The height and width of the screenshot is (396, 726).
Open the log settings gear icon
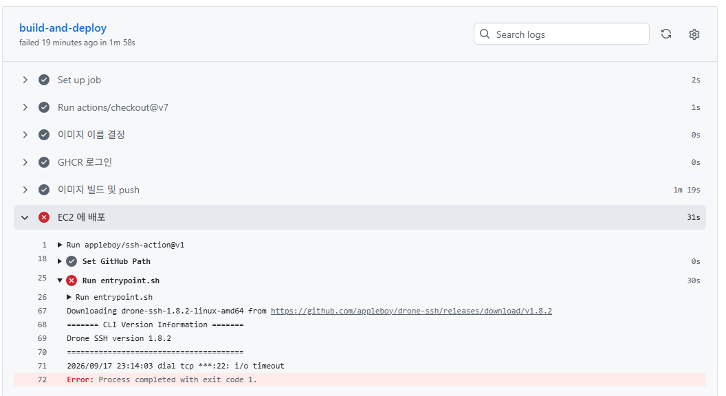tap(694, 34)
